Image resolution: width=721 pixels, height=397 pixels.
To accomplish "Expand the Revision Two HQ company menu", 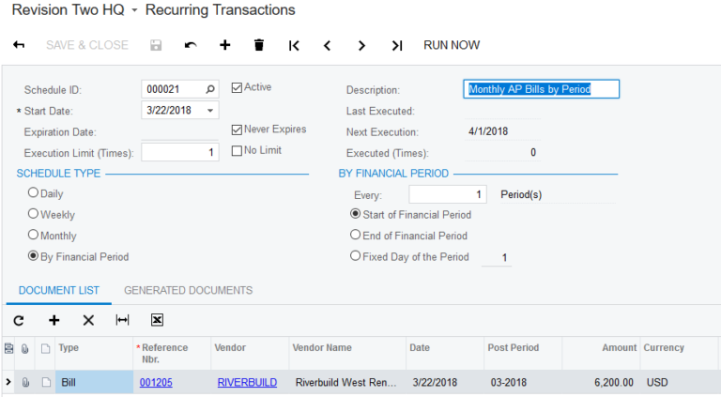I will pyautogui.click(x=134, y=11).
